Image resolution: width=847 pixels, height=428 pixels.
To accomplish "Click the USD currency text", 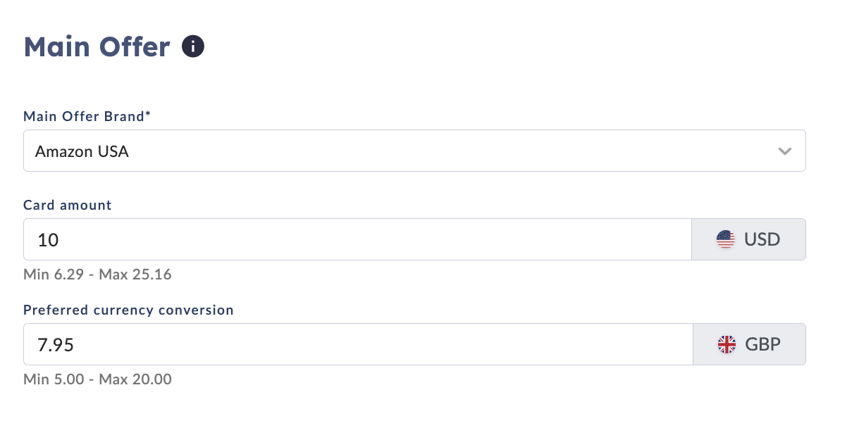I will point(762,239).
